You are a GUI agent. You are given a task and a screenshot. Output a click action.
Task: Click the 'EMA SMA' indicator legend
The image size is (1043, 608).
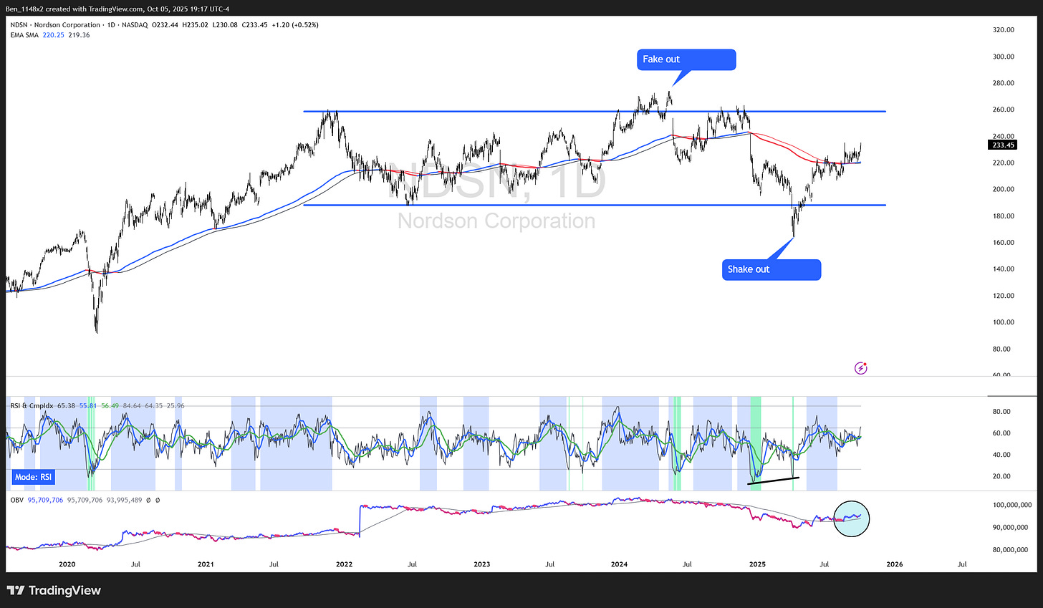tap(24, 35)
